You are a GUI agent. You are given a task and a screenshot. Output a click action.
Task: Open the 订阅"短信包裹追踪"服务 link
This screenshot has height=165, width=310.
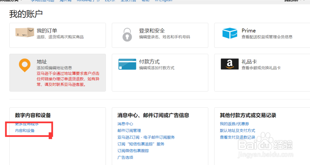coord(141,144)
